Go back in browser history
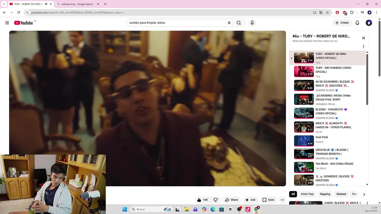The image size is (381, 214). point(4,12)
